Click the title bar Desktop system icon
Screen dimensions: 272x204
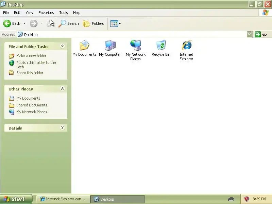coord(3,4)
